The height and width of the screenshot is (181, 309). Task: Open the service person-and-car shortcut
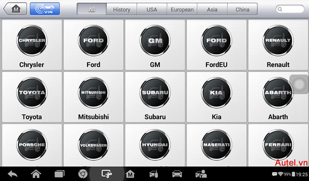click(201, 174)
